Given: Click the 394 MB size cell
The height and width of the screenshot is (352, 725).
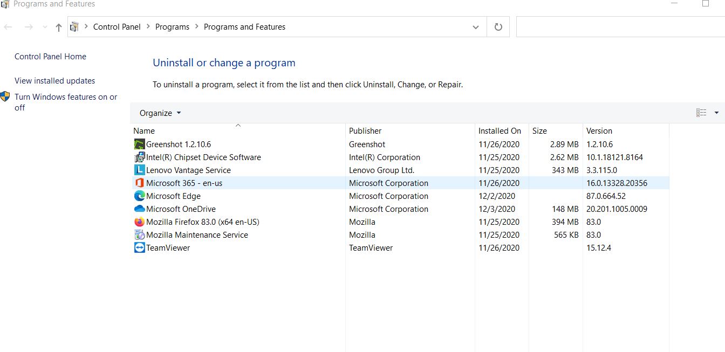Looking at the screenshot, I should click(x=564, y=222).
